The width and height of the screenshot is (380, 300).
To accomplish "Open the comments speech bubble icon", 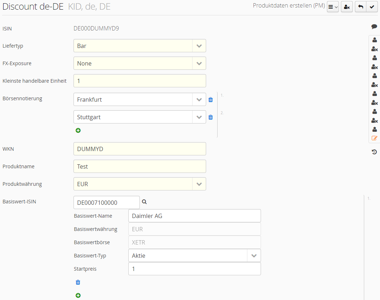I will pyautogui.click(x=374, y=26).
